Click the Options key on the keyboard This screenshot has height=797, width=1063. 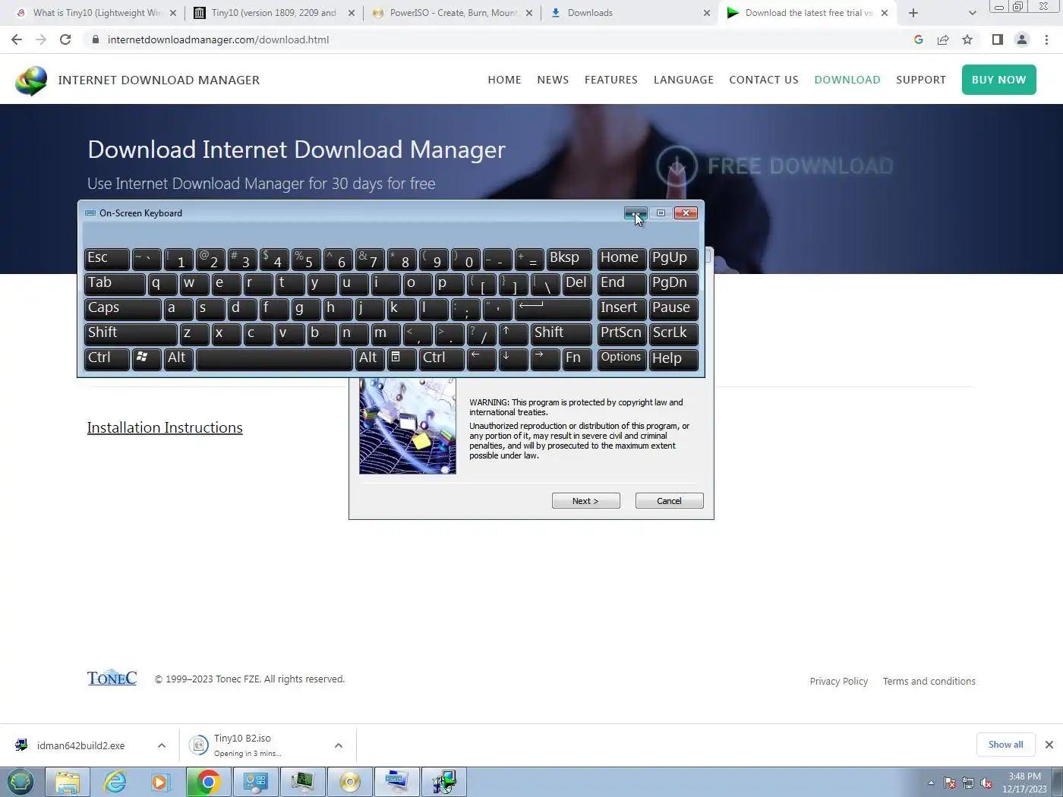pyautogui.click(x=622, y=358)
